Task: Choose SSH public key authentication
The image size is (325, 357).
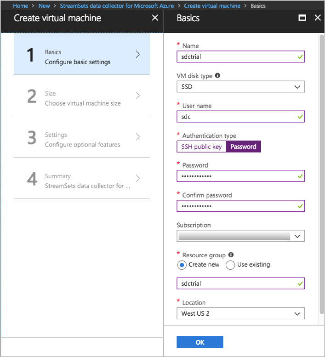Action: 201,147
